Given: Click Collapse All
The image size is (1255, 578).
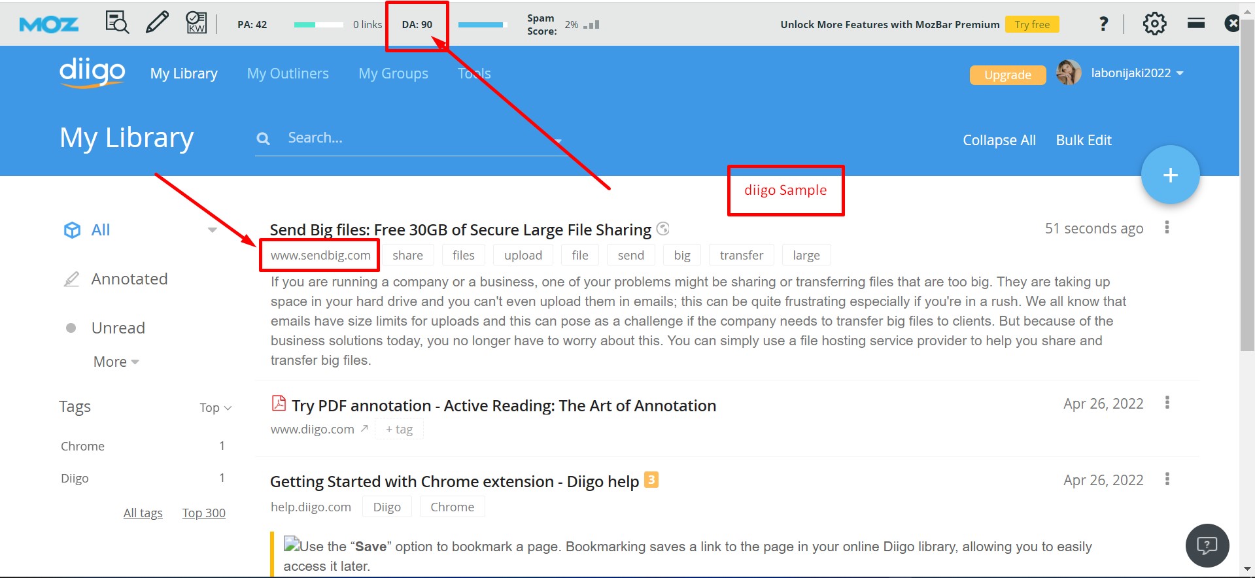Looking at the screenshot, I should tap(999, 140).
